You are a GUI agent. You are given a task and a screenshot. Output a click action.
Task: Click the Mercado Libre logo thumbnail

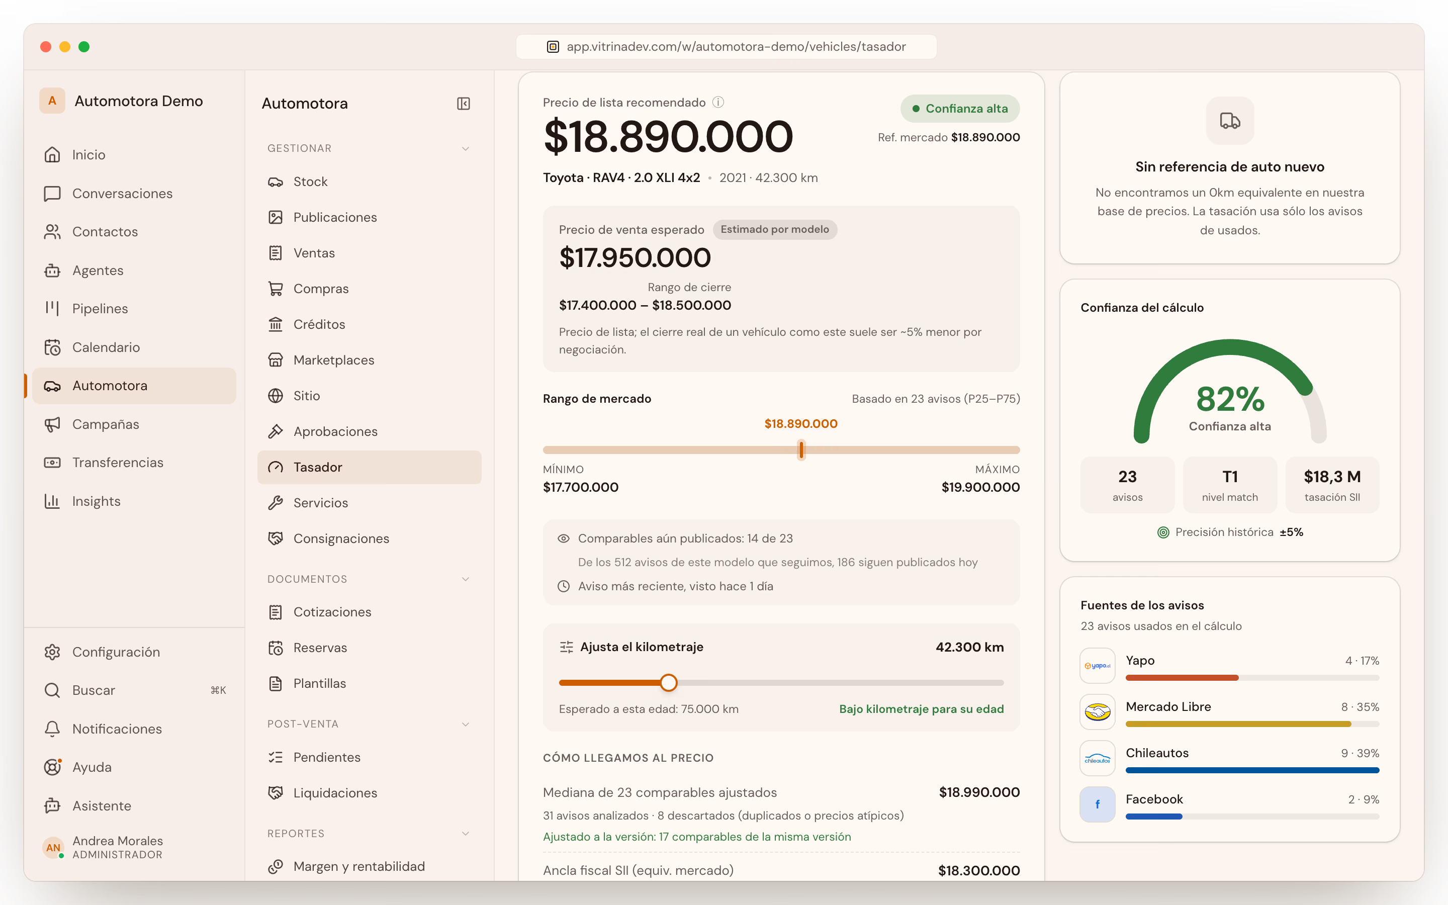[x=1098, y=711]
